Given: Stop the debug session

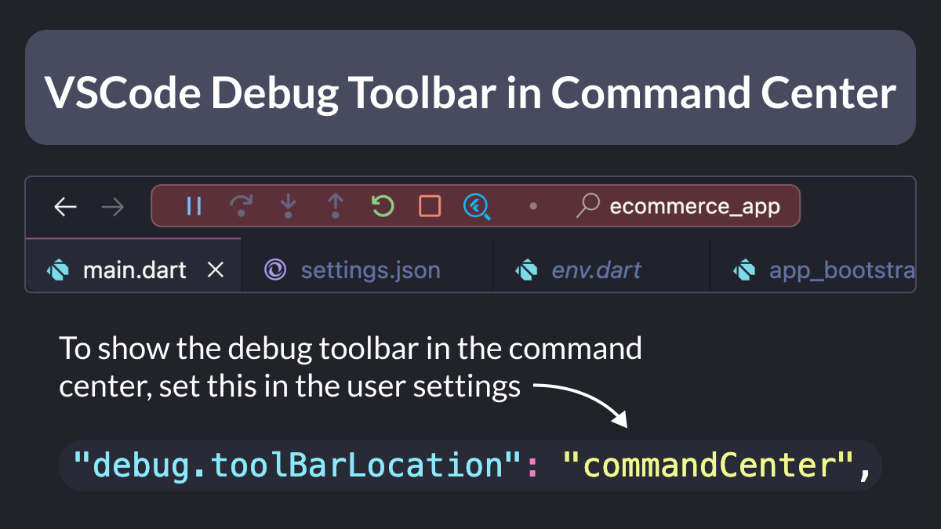Looking at the screenshot, I should pos(430,206).
